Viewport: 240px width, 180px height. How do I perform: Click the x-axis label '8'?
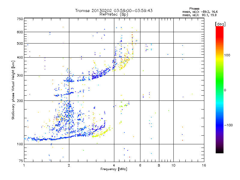tap(159, 165)
